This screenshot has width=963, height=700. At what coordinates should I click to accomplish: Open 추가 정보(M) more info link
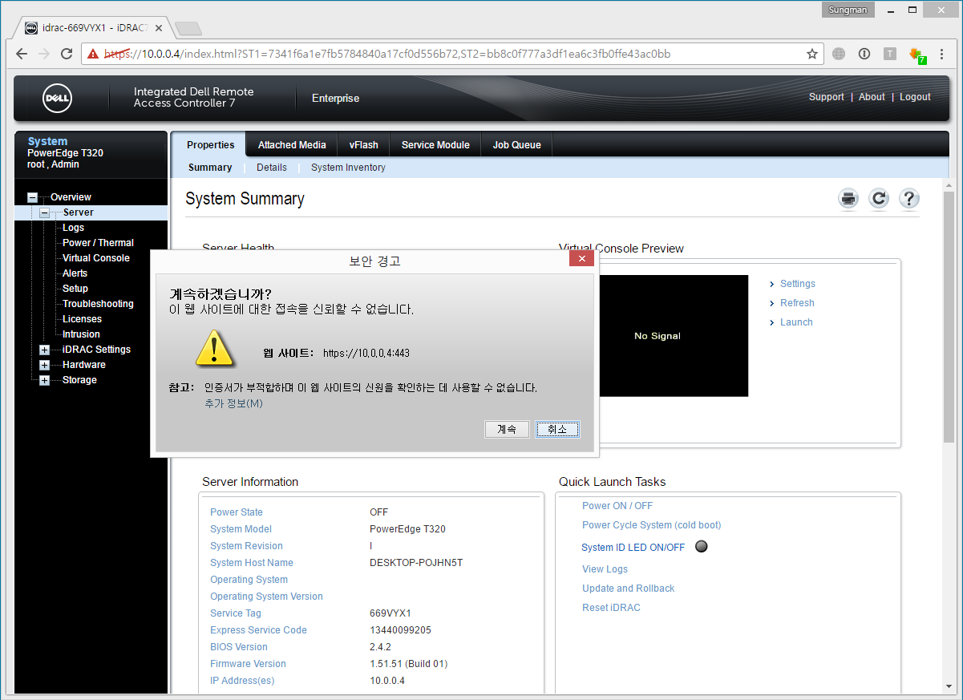tap(233, 403)
